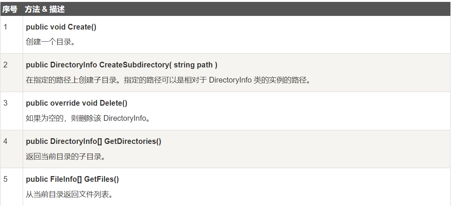Click the public override void Delete() signature
The width and height of the screenshot is (452, 206).
pyautogui.click(x=77, y=103)
